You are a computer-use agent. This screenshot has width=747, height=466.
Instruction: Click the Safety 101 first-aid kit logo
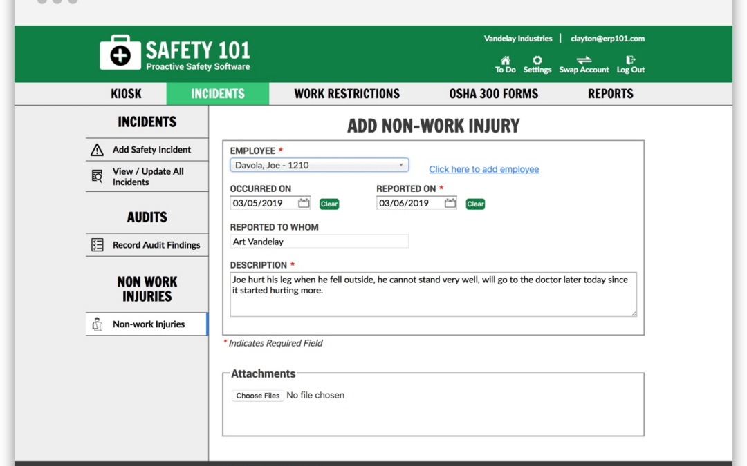point(120,52)
